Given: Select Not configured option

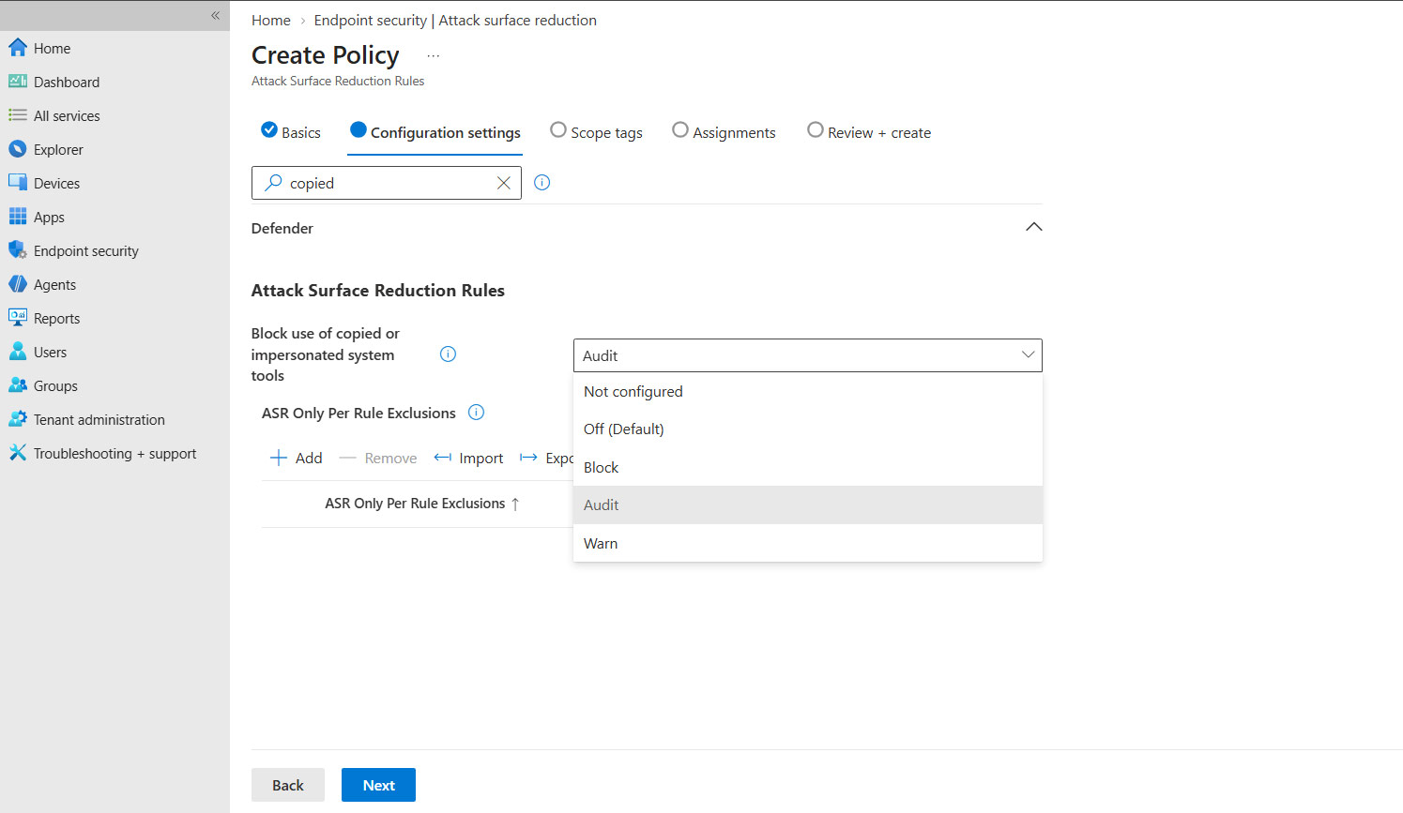Looking at the screenshot, I should tap(808, 392).
